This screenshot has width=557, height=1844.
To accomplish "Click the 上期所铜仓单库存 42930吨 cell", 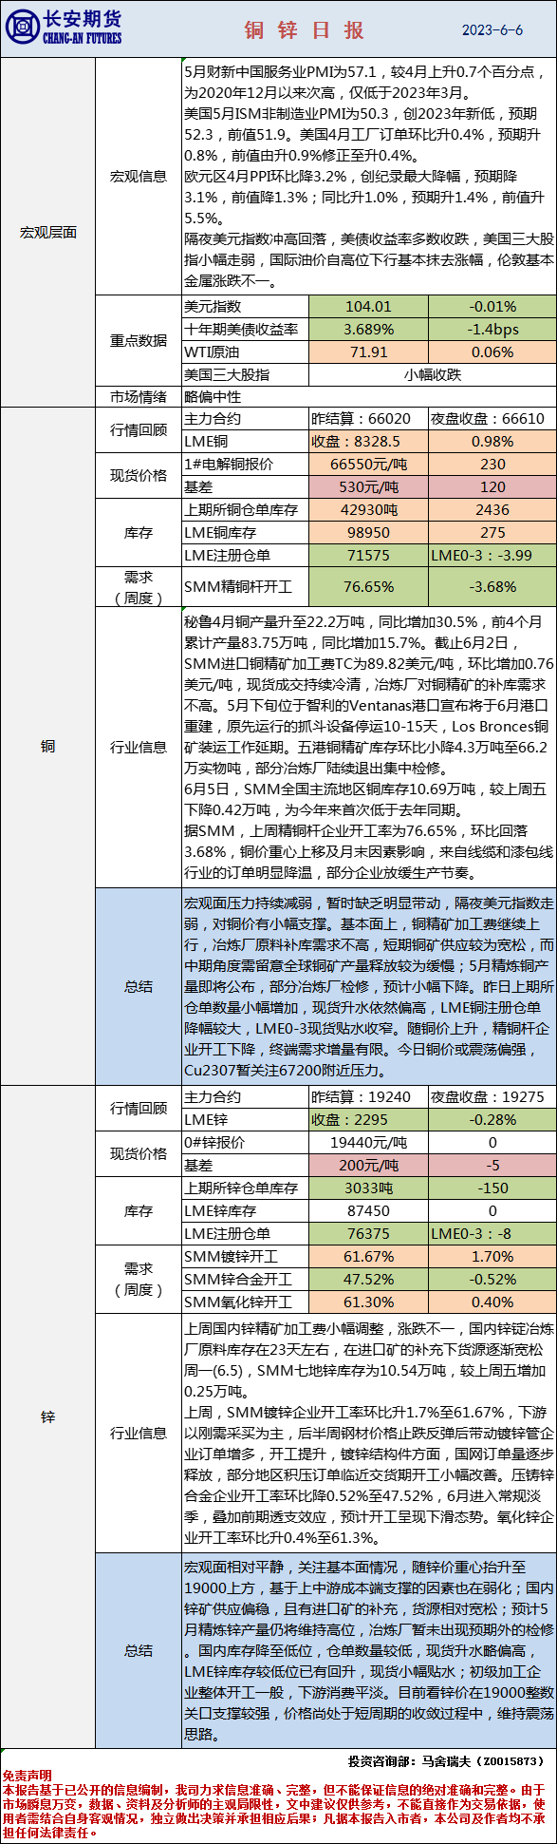I will coord(368,510).
